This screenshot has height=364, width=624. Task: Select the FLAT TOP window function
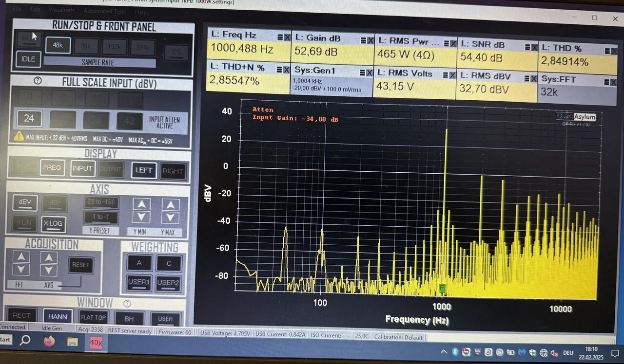click(93, 318)
